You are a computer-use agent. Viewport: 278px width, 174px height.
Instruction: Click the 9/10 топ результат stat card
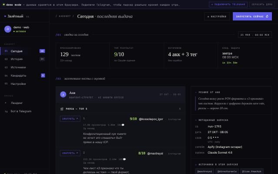coord(137,55)
